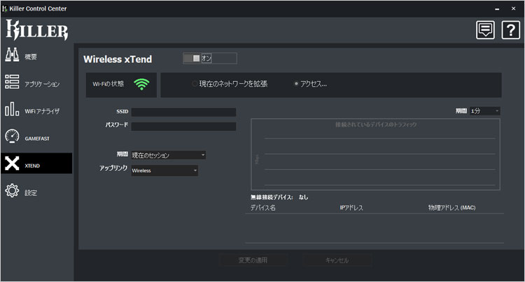
Task: Click the 変更の適用 button
Action: [x=253, y=260]
